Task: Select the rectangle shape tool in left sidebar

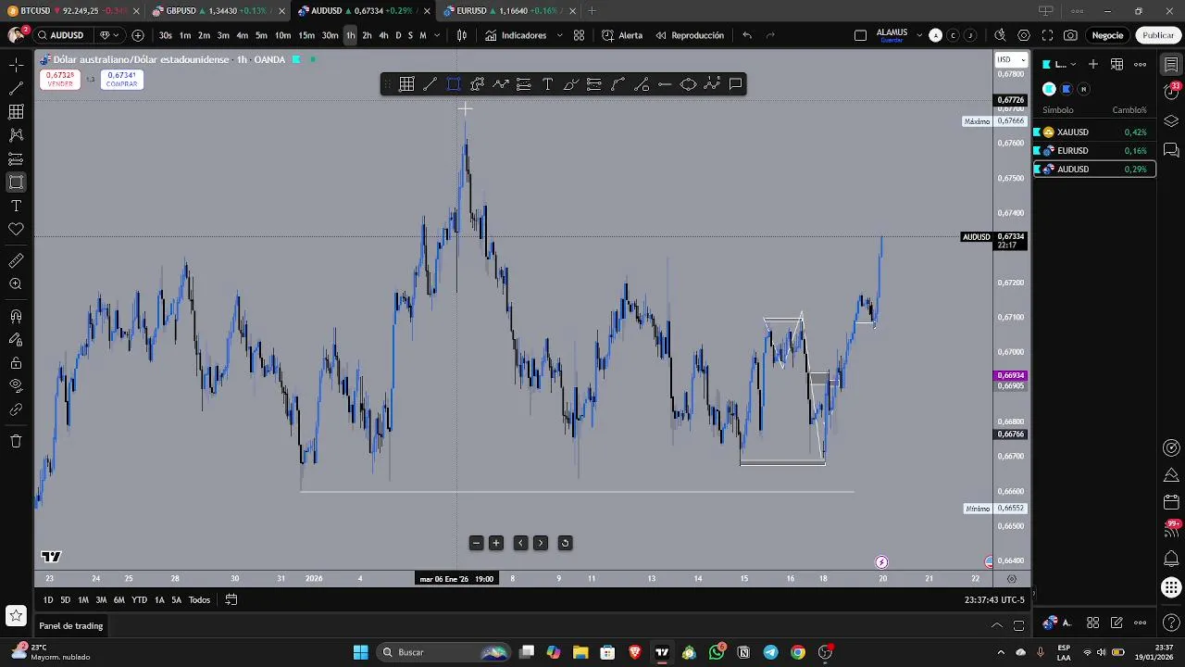Action: (16, 182)
